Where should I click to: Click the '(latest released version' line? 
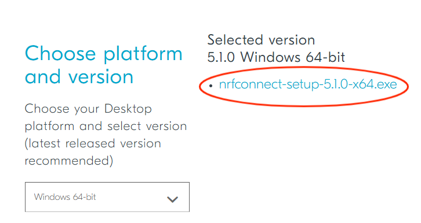[x=93, y=144]
